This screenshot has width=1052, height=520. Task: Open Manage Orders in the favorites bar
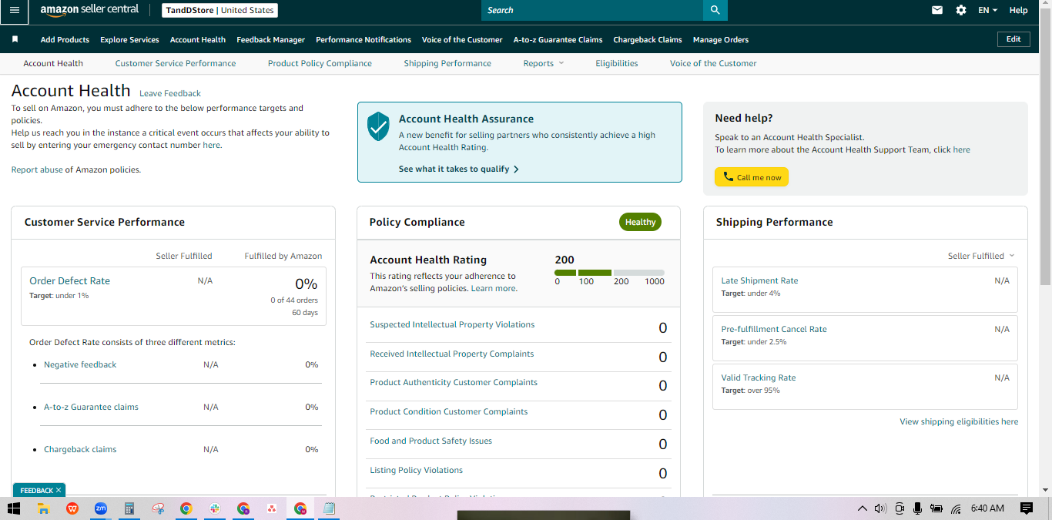[720, 39]
